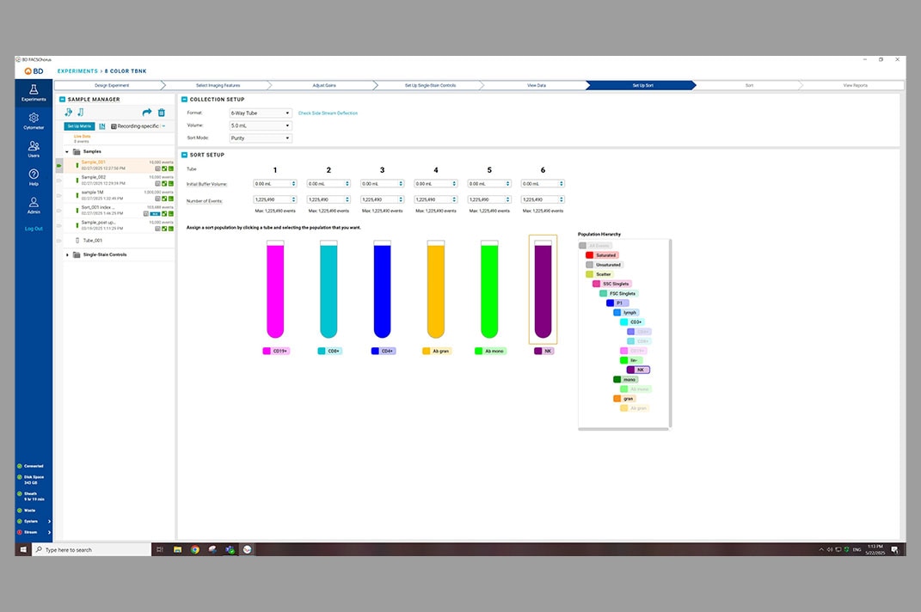Set Sample_002 as the current tube pointer
The image size is (921, 612).
pyautogui.click(x=58, y=181)
